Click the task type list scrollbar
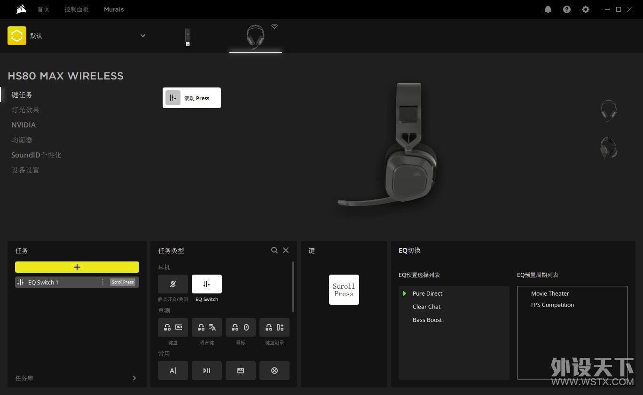This screenshot has width=643, height=395. (294, 287)
